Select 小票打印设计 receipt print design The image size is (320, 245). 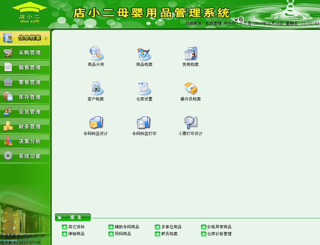click(190, 124)
